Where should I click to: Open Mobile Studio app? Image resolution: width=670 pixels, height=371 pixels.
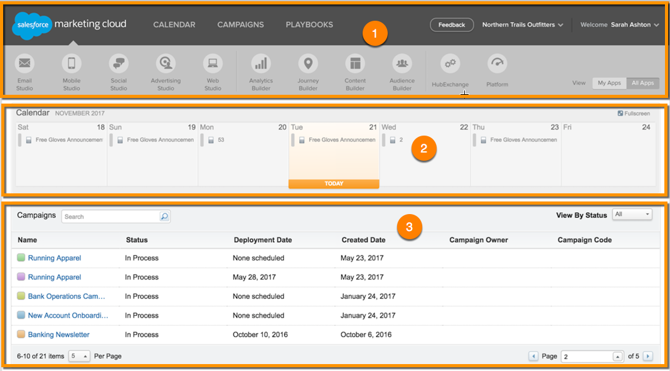pyautogui.click(x=72, y=72)
